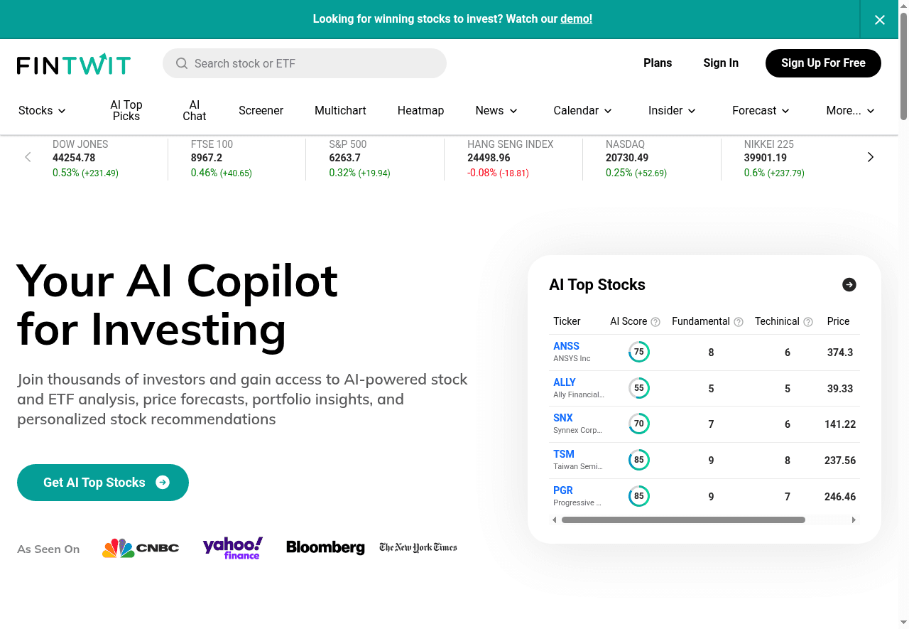Screen dimensions: 909x629
Task: Open the Forecast dropdown menu
Action: (761, 111)
